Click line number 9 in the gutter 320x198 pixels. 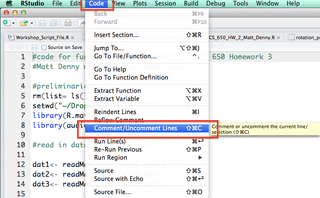(23, 135)
